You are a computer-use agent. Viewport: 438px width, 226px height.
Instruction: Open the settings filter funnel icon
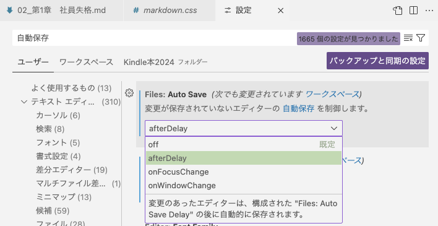click(x=421, y=38)
